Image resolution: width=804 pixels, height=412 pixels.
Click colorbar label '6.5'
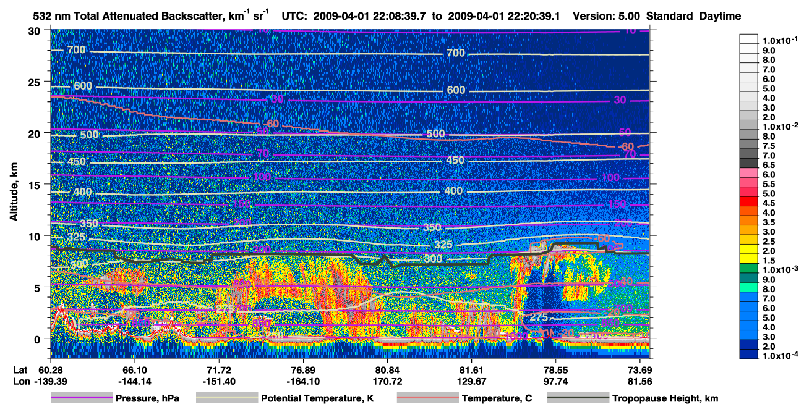tap(770, 165)
